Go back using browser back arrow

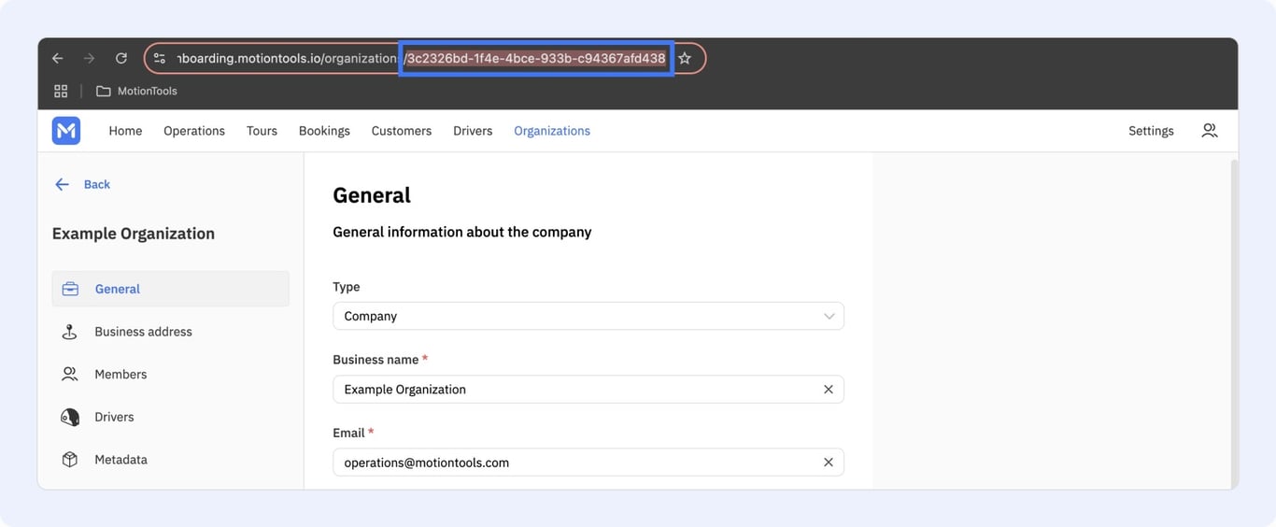pos(57,58)
